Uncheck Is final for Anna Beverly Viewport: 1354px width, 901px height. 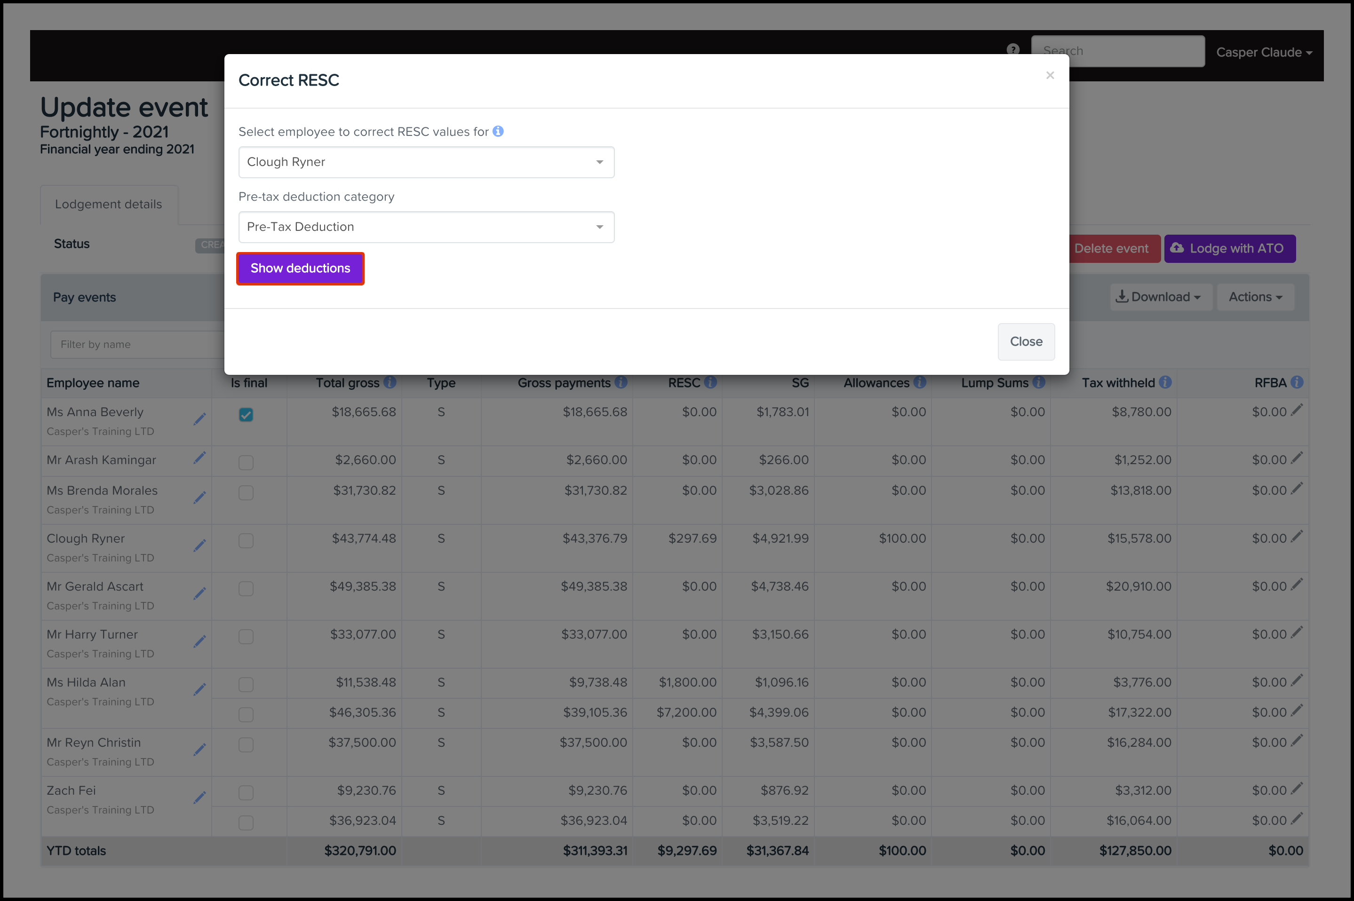(246, 414)
